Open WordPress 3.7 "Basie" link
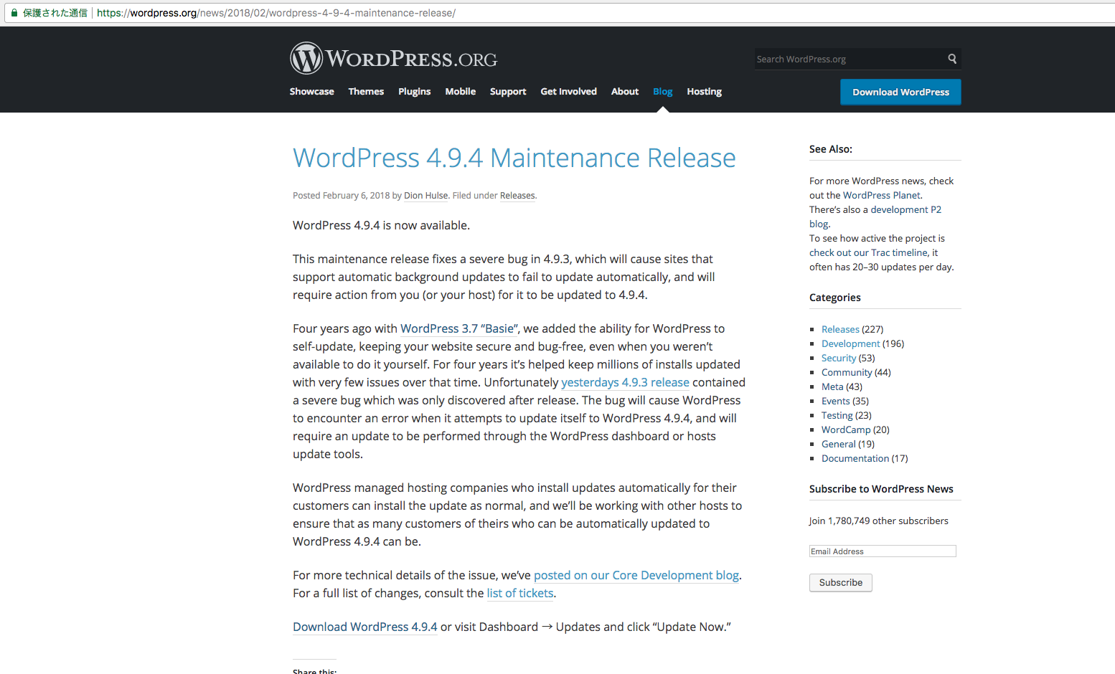The image size is (1115, 674). pyautogui.click(x=459, y=328)
